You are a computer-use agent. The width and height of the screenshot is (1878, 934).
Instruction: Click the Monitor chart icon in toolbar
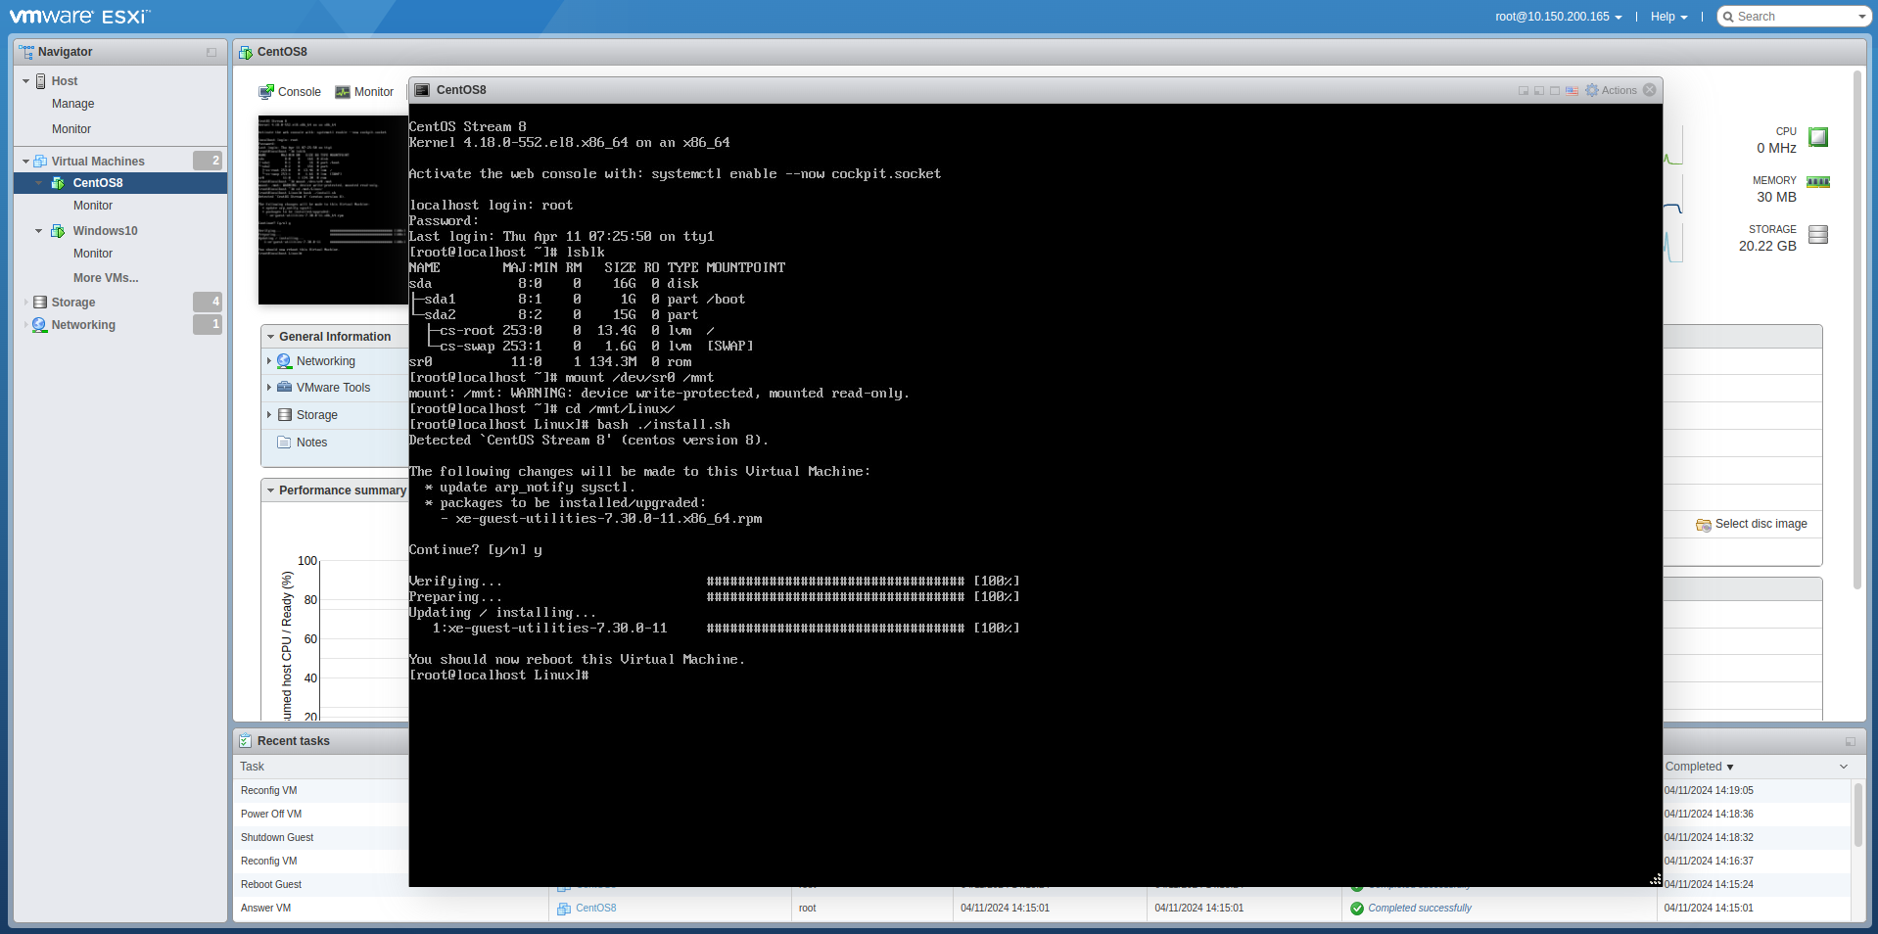coord(343,92)
